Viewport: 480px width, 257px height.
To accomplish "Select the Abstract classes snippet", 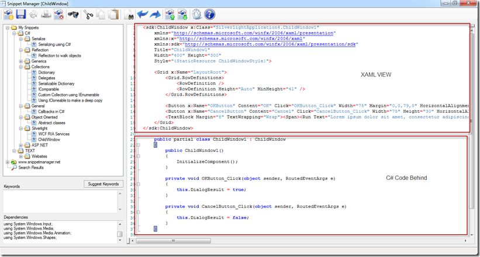I will pyautogui.click(x=51, y=123).
